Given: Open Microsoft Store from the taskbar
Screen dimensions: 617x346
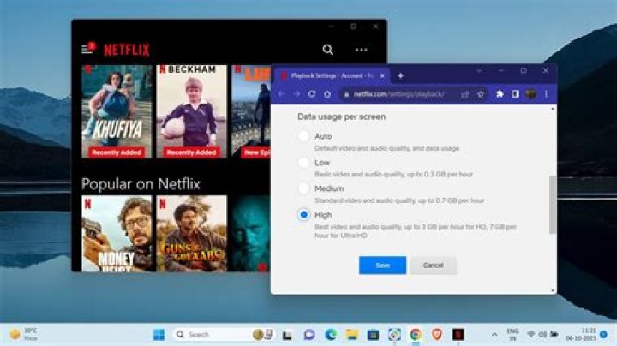Looking at the screenshot, I should coord(373,335).
